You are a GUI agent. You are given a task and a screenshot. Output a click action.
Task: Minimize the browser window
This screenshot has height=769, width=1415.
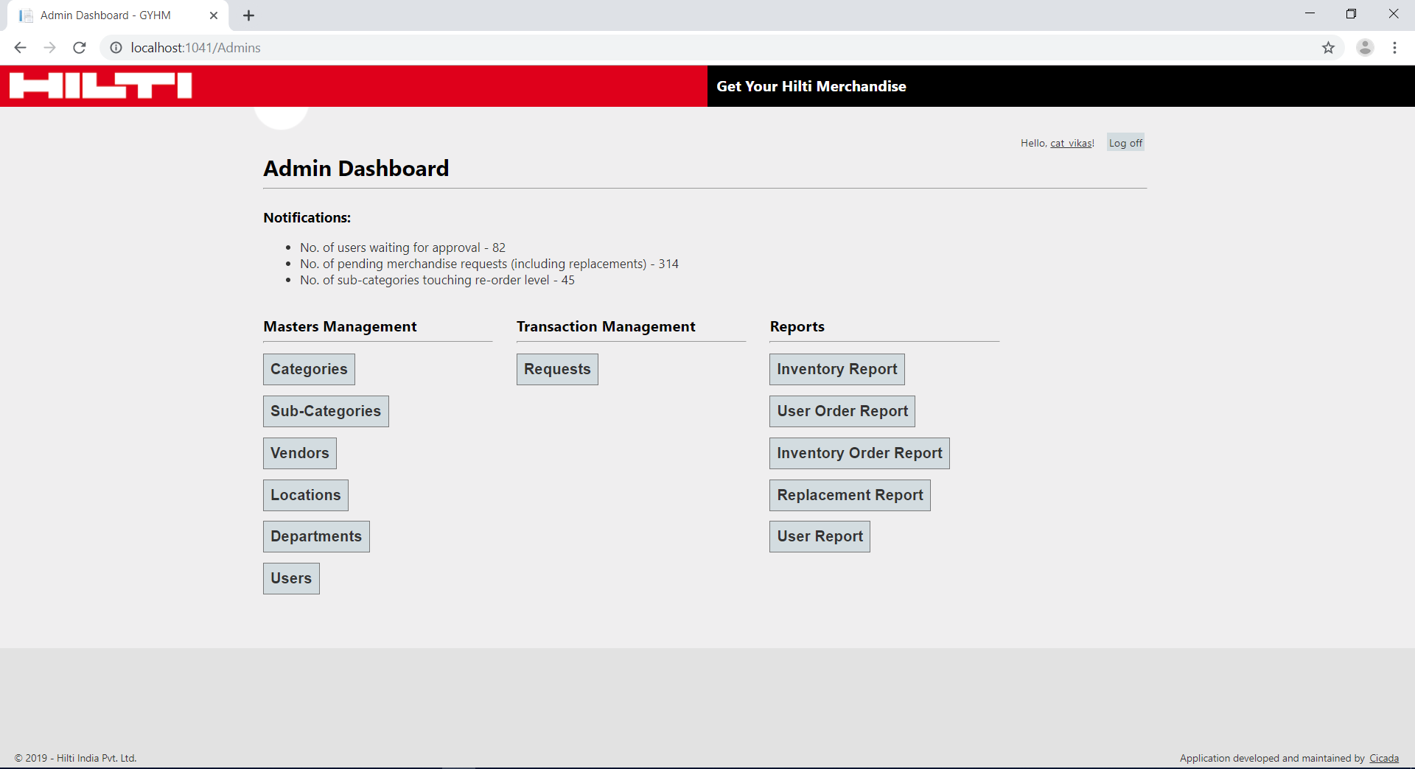click(x=1310, y=14)
